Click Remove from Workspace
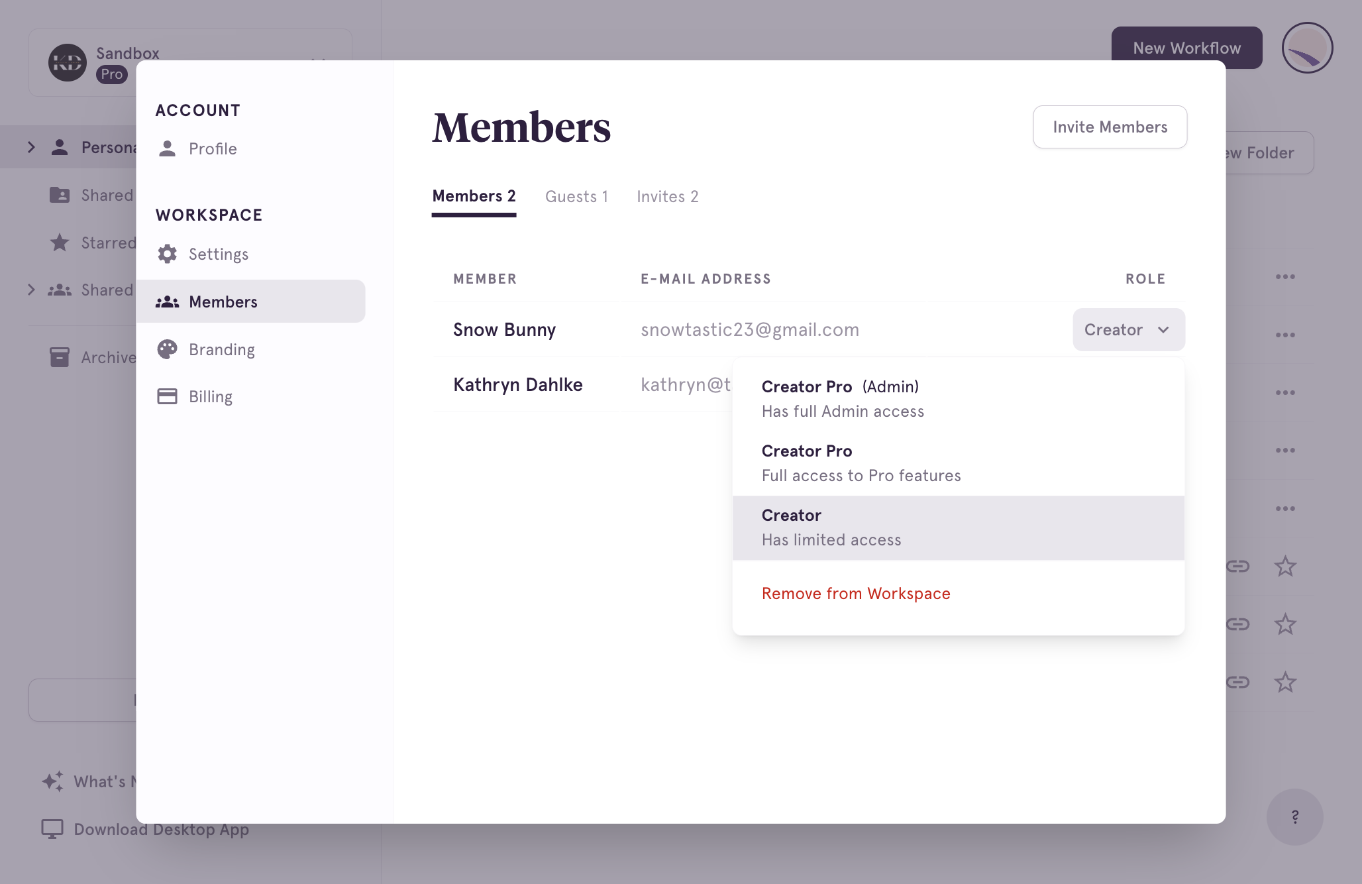 [x=856, y=593]
